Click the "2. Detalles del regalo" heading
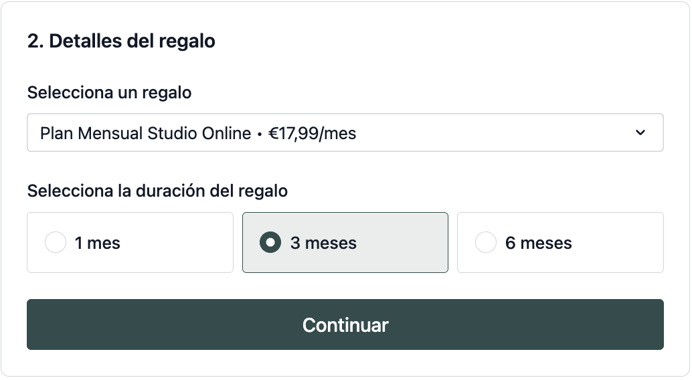 click(x=121, y=41)
